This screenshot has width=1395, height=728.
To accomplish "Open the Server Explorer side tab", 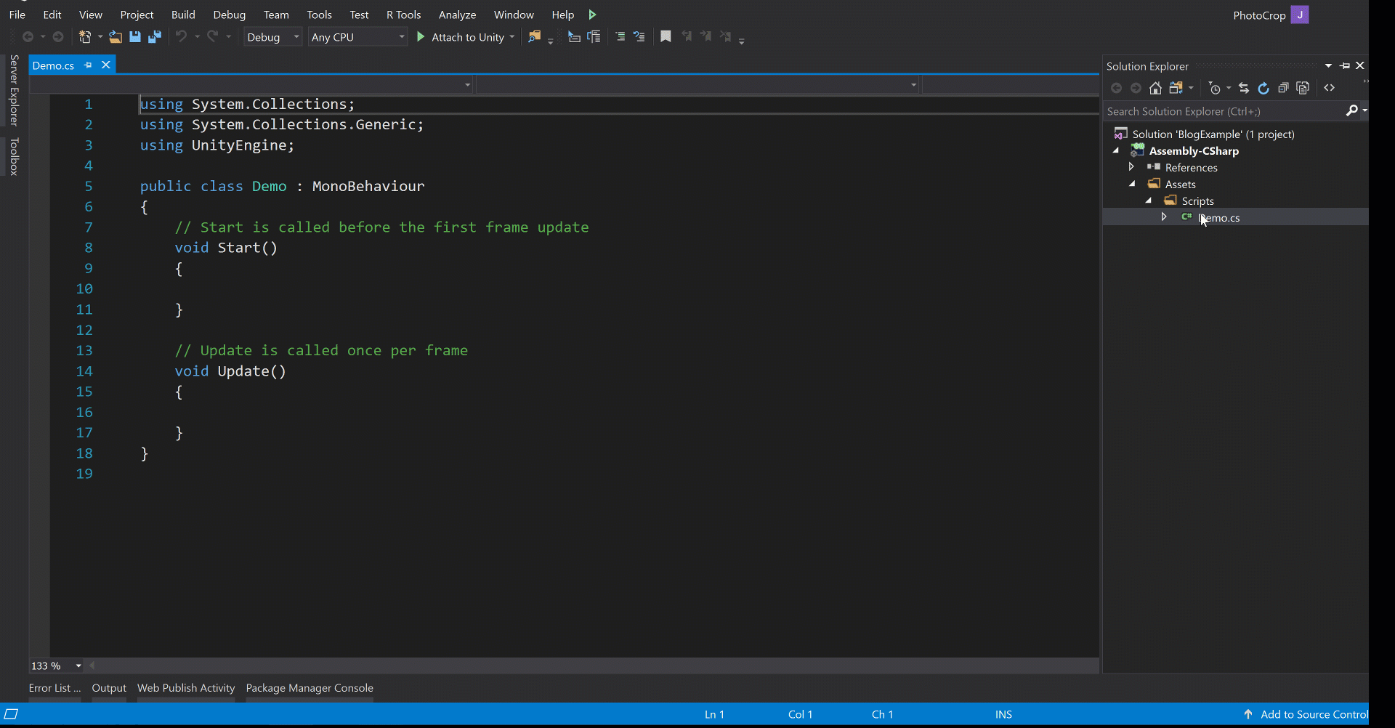I will coord(14,90).
